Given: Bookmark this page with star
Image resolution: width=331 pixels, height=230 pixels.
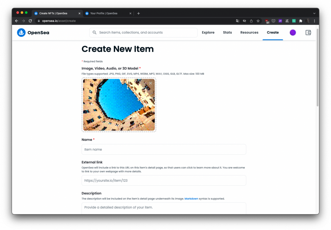Looking at the screenshot, I should click(x=258, y=21).
